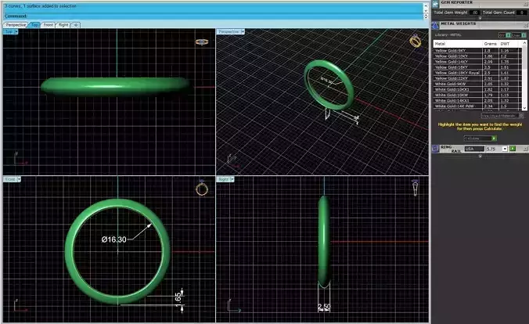Screen dimensions: 529x324
Task: Click the 2.50 width dimension in Right viewport
Action: 324,307
